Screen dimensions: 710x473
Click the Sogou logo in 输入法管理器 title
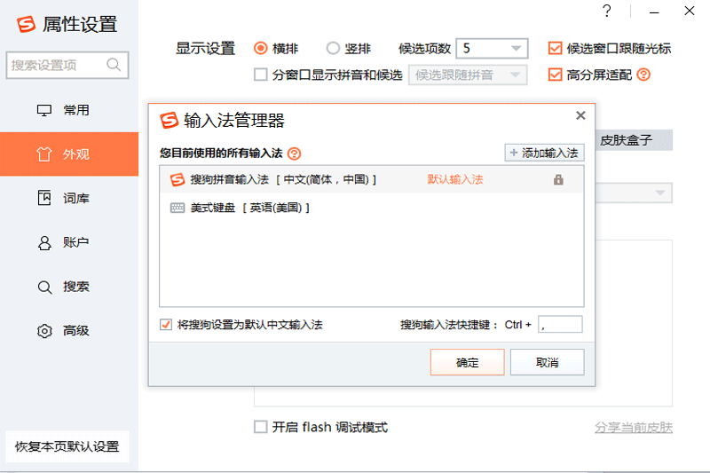click(170, 121)
